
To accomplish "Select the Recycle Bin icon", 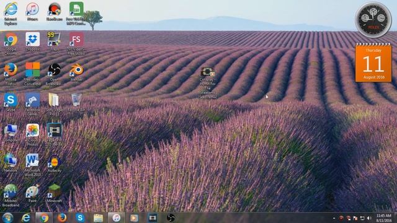I will click(76, 102).
